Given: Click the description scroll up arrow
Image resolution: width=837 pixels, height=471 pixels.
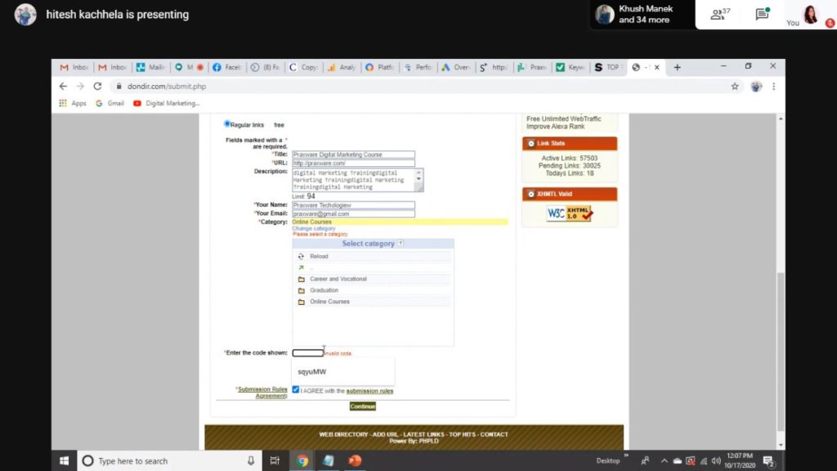Looking at the screenshot, I should (418, 173).
